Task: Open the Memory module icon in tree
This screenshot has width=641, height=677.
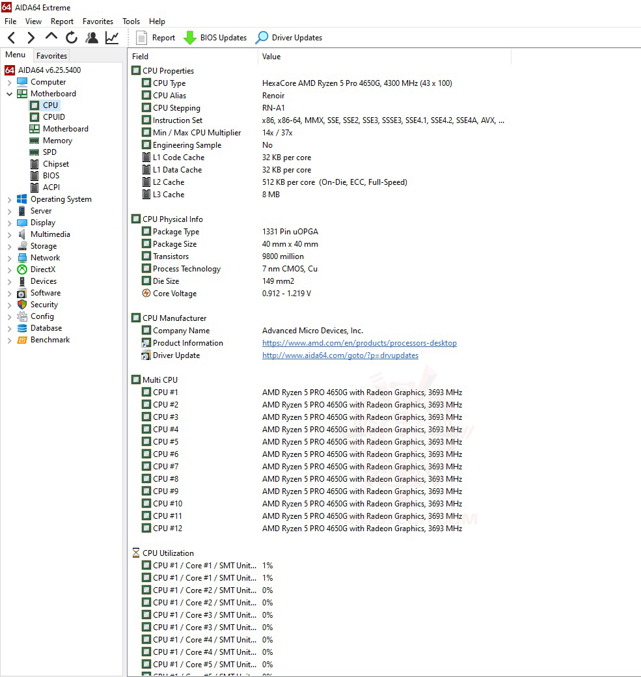Action: tap(34, 141)
